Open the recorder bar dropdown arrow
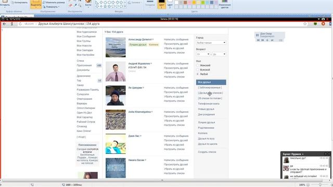333x187 pixels. [318, 19]
